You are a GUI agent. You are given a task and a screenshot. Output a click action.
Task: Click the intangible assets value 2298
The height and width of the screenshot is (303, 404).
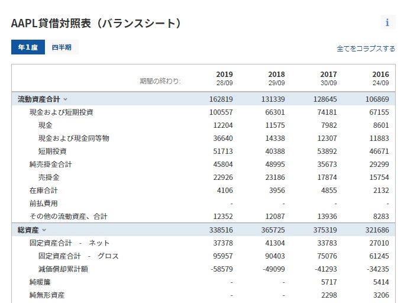click(329, 295)
